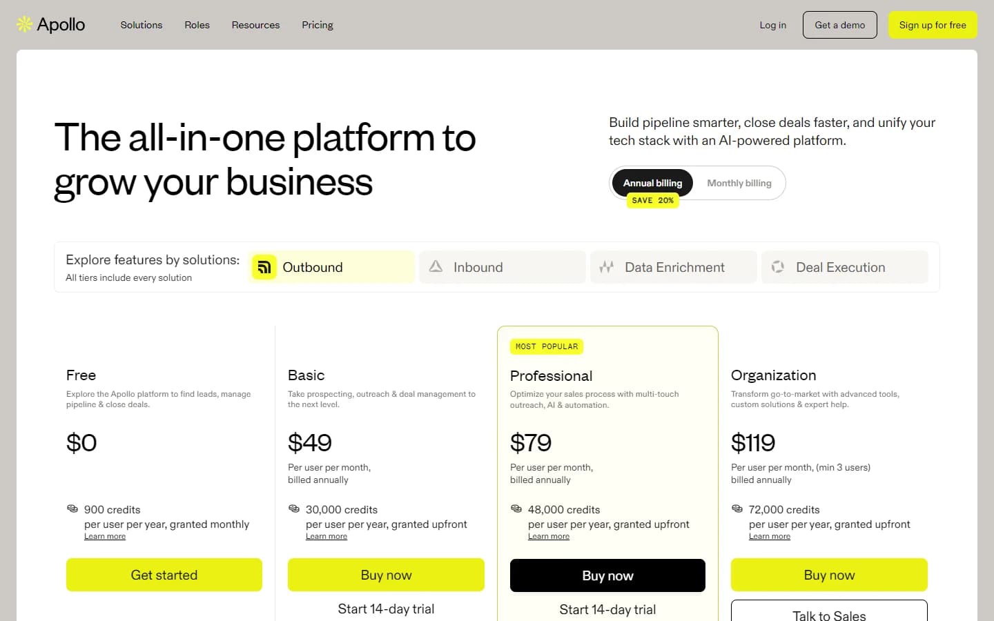Open the Resources dropdown
This screenshot has width=994, height=621.
(x=255, y=25)
